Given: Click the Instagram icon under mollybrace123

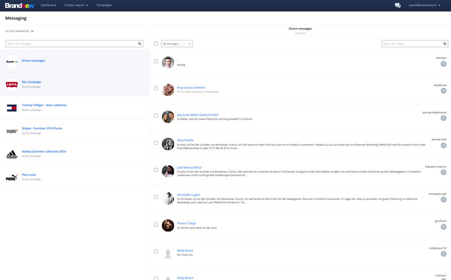Looking at the screenshot, I should tap(443, 254).
